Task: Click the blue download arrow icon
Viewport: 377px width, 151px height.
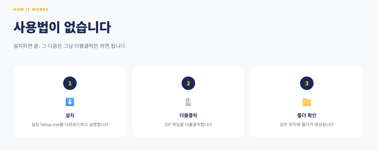Action: pyautogui.click(x=70, y=102)
